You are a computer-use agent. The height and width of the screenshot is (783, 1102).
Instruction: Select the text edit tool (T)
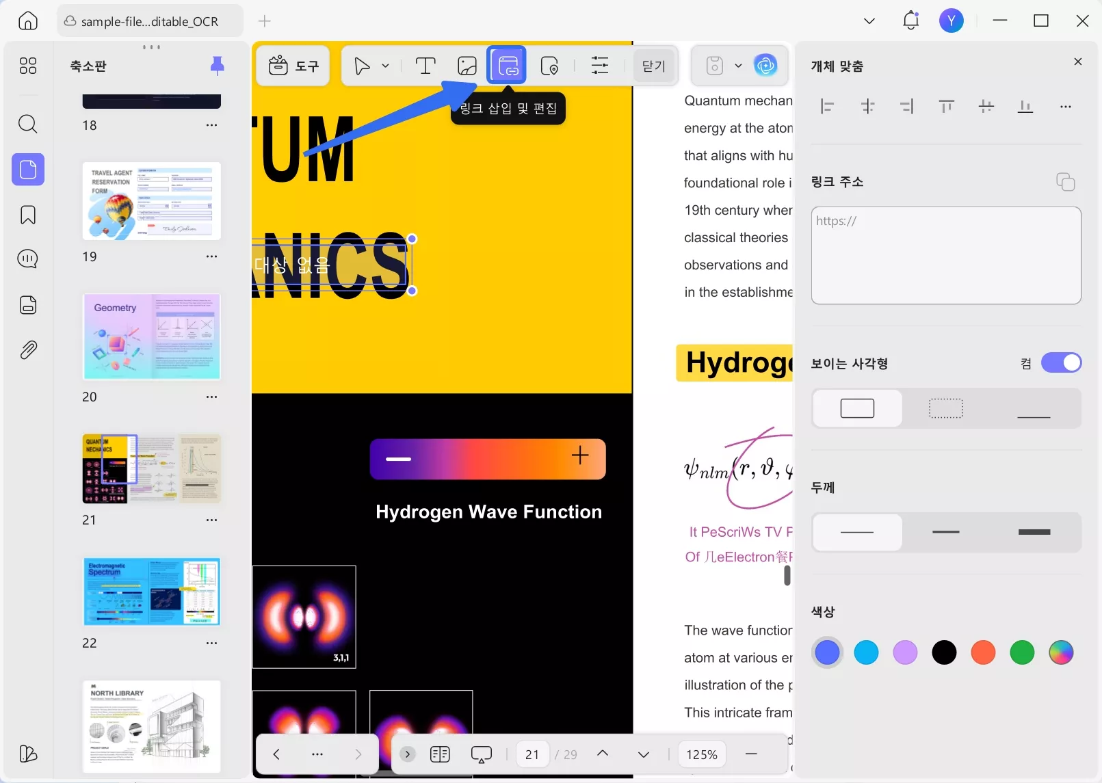(x=425, y=66)
